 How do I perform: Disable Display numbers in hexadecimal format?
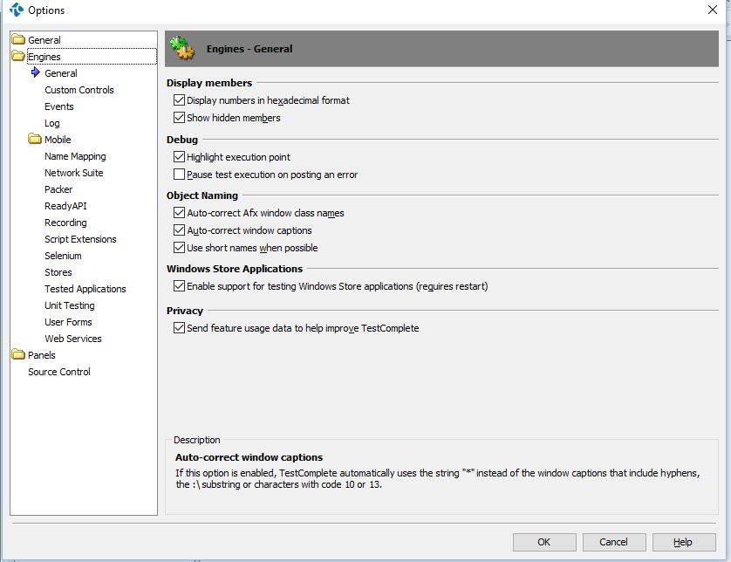[x=180, y=100]
